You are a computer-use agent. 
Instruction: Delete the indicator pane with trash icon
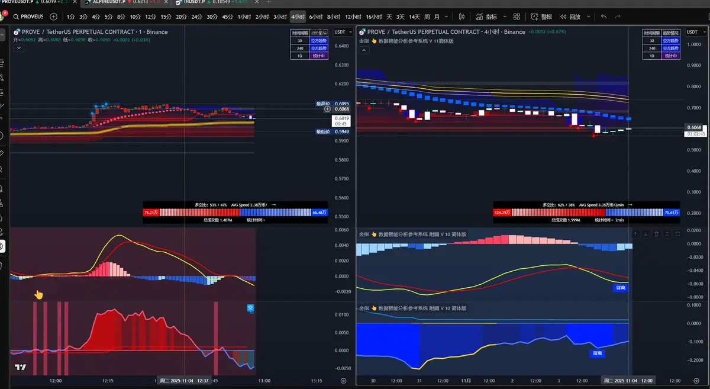[657, 234]
